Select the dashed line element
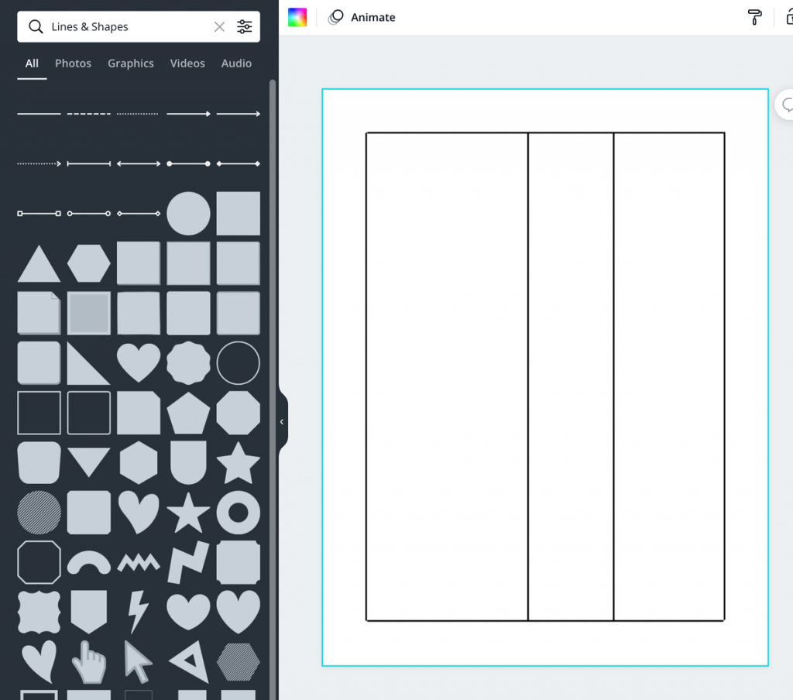Image resolution: width=793 pixels, height=700 pixels. (88, 113)
